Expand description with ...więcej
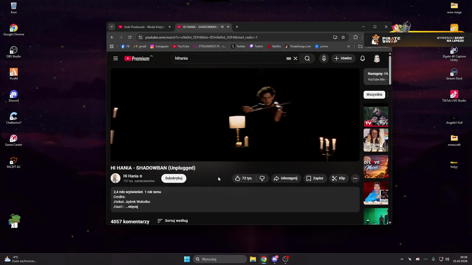The image size is (472, 265). (x=132, y=207)
